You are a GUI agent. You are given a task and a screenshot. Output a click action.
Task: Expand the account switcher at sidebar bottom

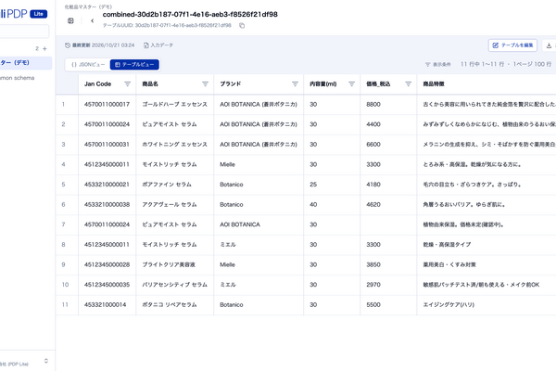(46, 361)
